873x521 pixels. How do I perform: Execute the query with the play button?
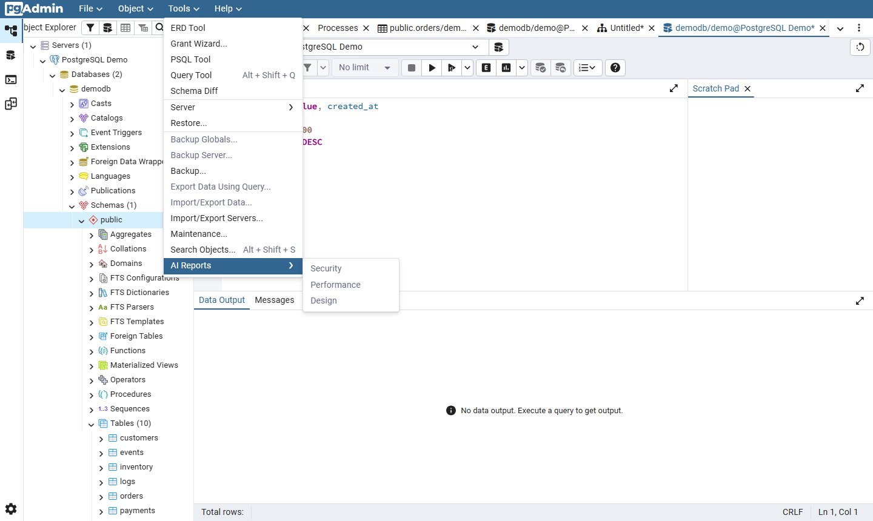click(x=432, y=68)
